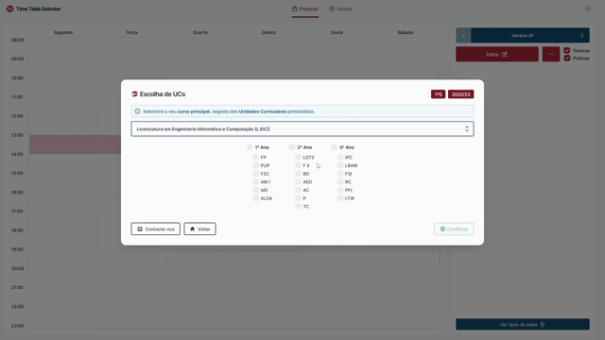Screen dimensions: 605x340
Task: Check the 3º Ano checkbox
Action: point(334,147)
